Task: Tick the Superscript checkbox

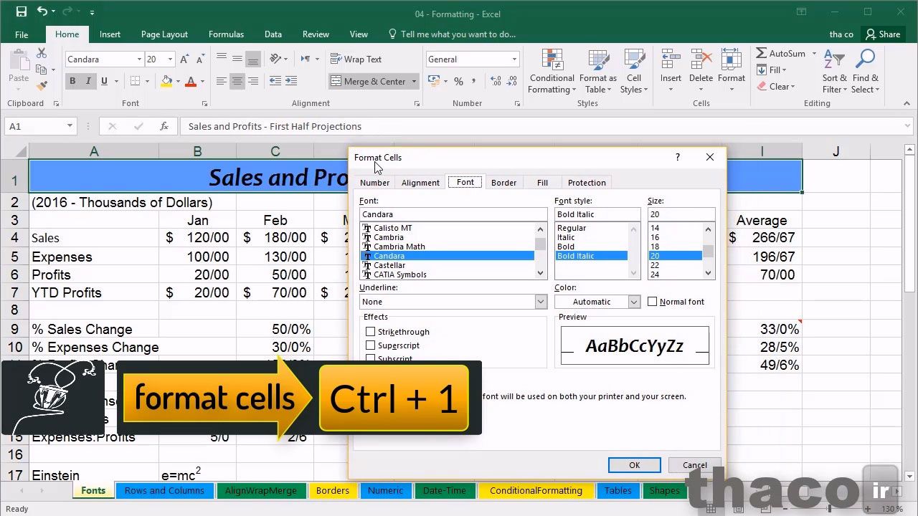Action: coord(370,345)
